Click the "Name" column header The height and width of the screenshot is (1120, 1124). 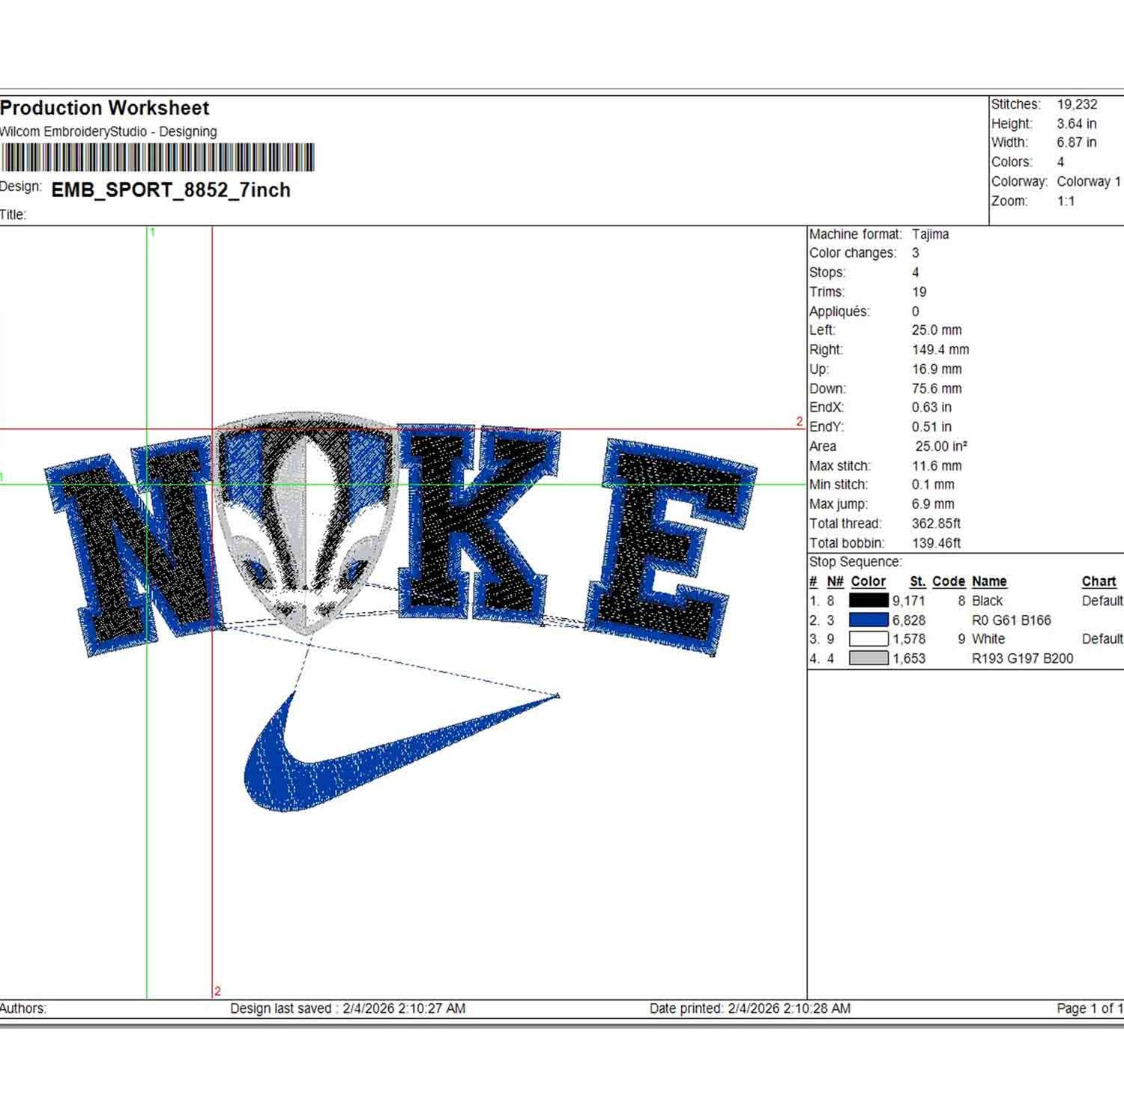coord(989,581)
